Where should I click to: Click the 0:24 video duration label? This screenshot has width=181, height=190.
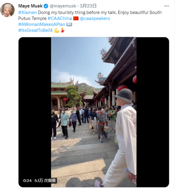click(27, 181)
